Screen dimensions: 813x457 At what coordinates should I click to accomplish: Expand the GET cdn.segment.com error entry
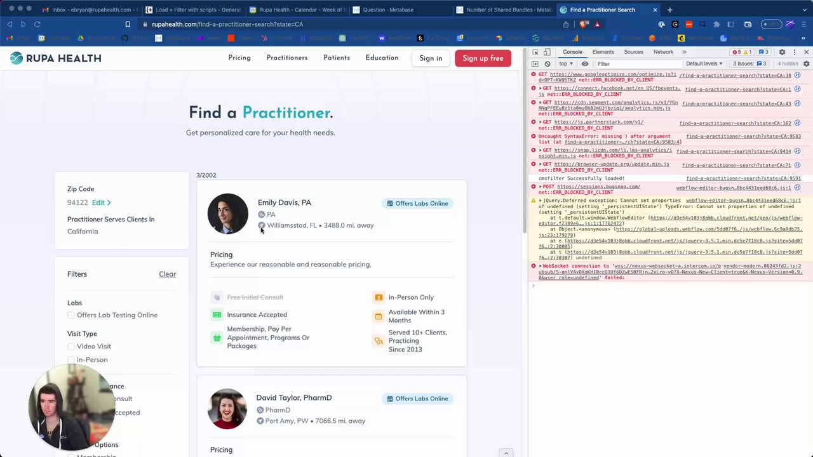[x=541, y=103]
